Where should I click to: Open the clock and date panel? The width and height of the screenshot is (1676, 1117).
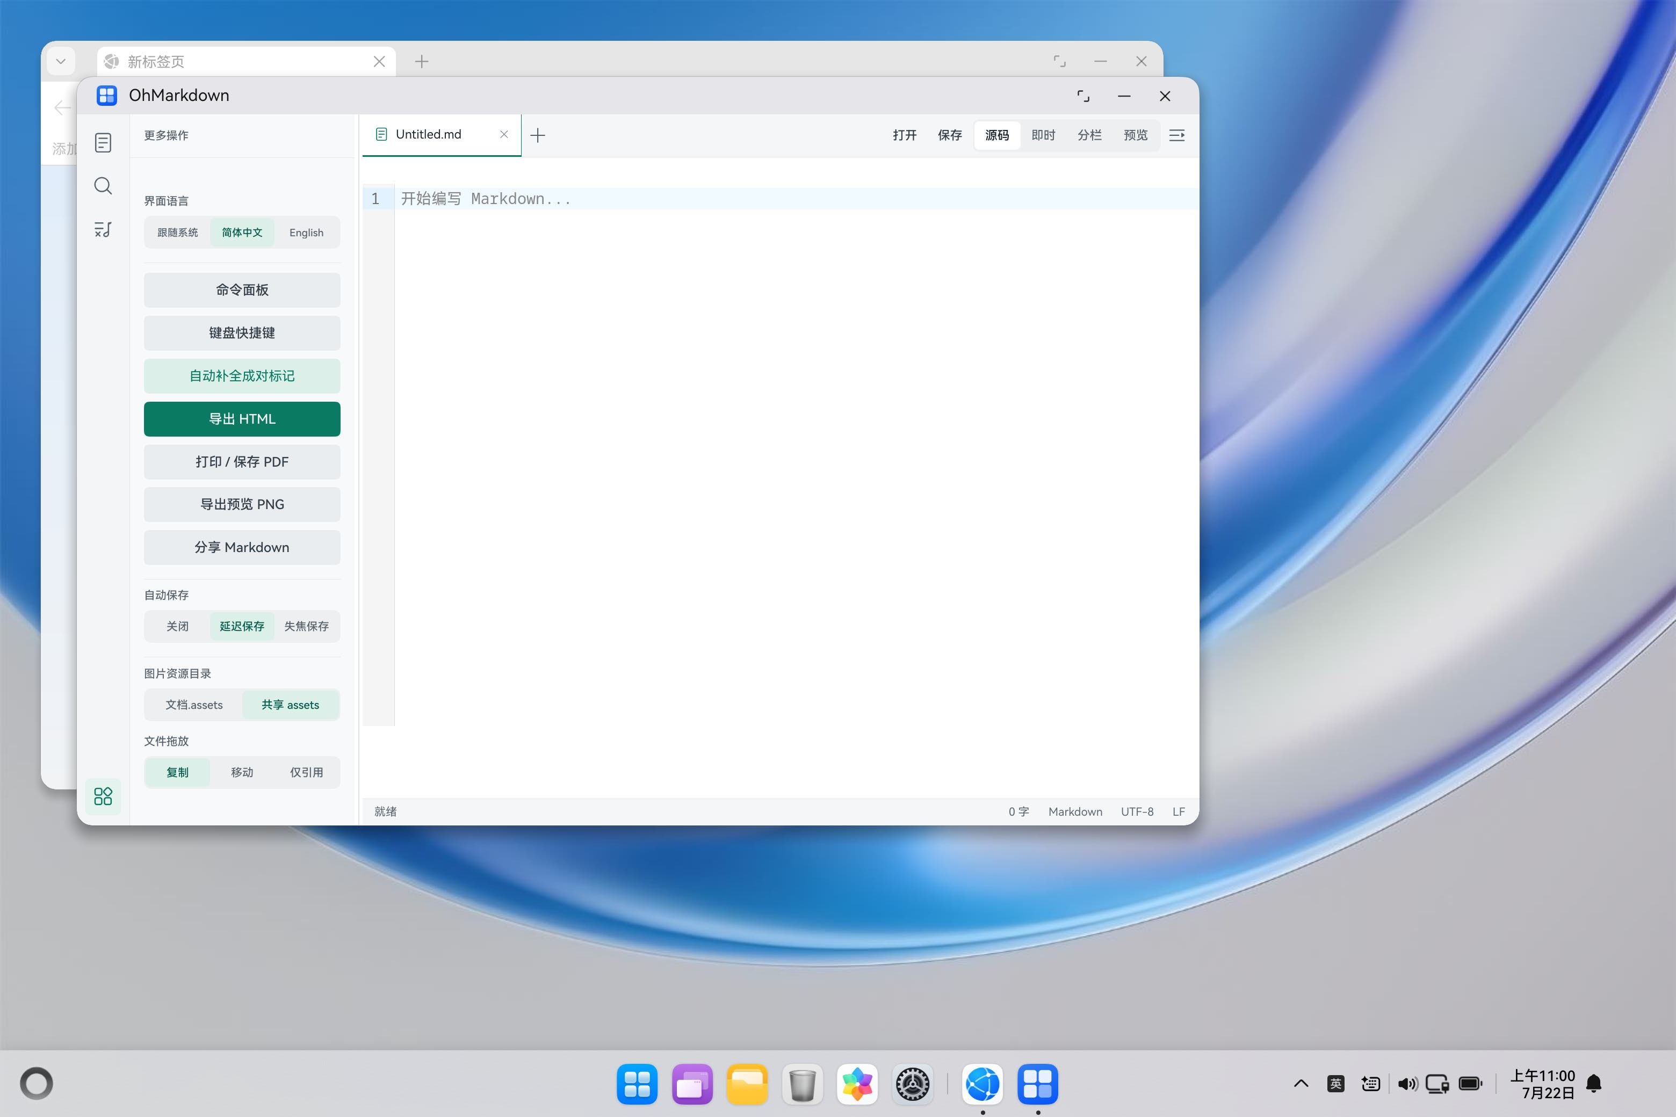(x=1543, y=1084)
